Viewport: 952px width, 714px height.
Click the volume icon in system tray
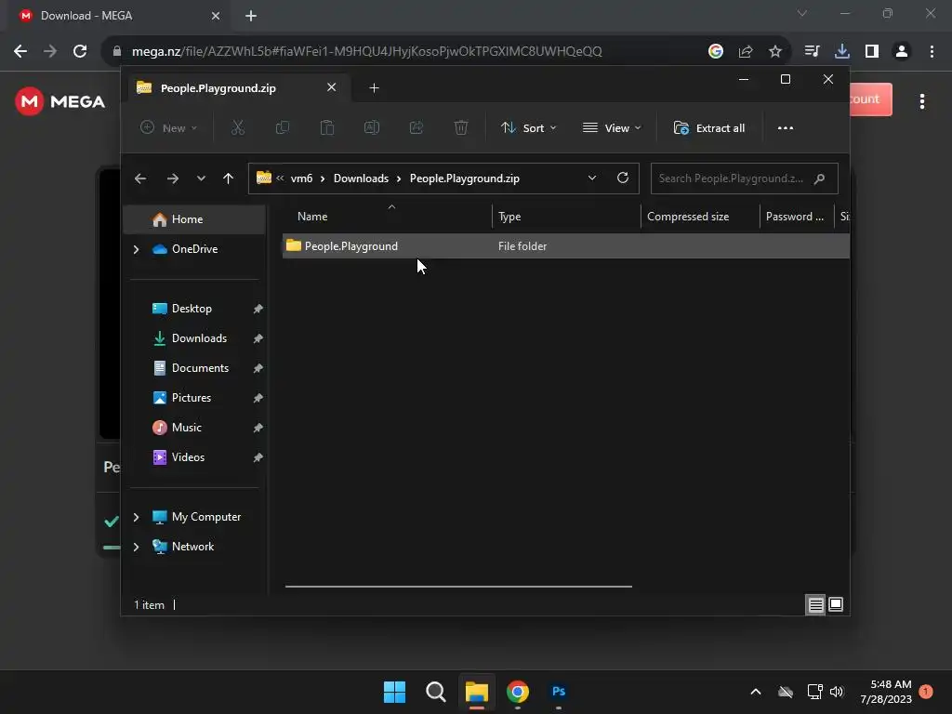[x=837, y=692]
